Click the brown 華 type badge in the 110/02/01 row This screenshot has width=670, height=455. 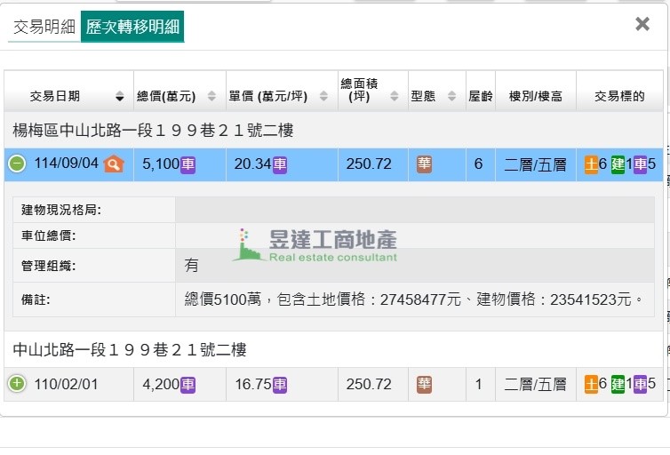tap(424, 385)
